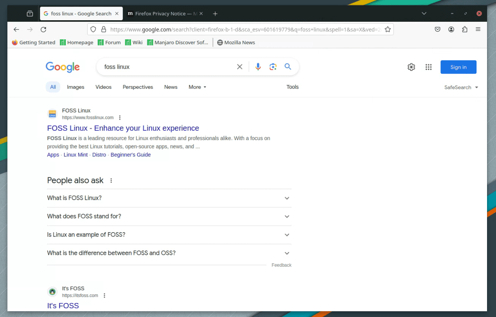The height and width of the screenshot is (317, 496).
Task: Click the forward navigation arrow
Action: 30,29
